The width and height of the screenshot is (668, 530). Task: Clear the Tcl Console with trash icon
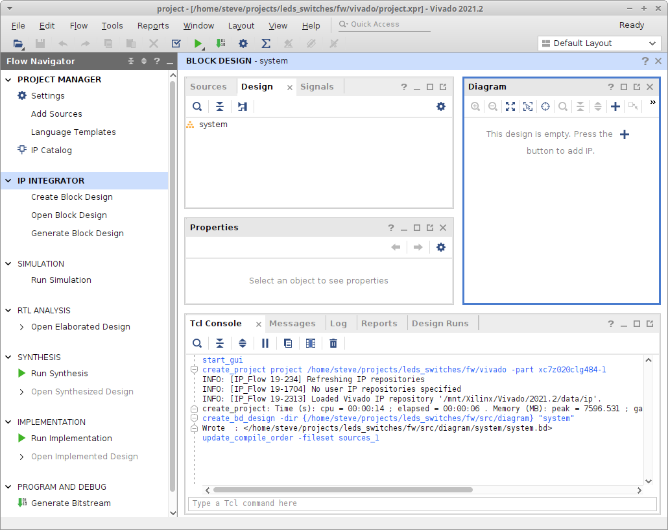click(x=333, y=343)
